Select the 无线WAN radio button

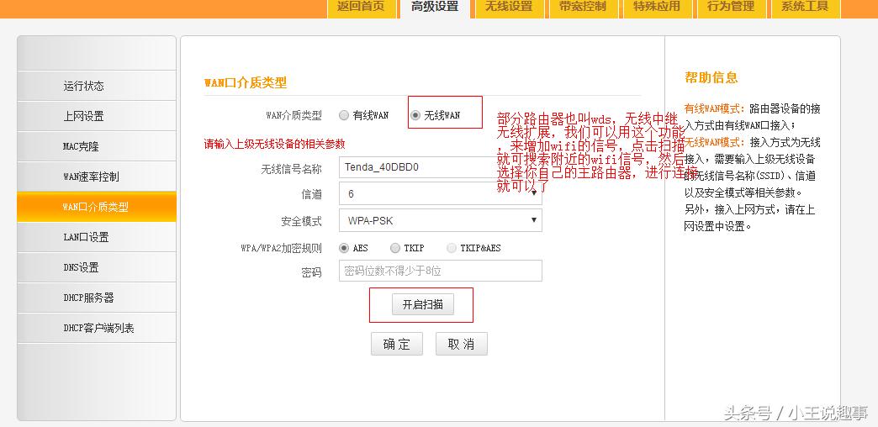tap(415, 115)
